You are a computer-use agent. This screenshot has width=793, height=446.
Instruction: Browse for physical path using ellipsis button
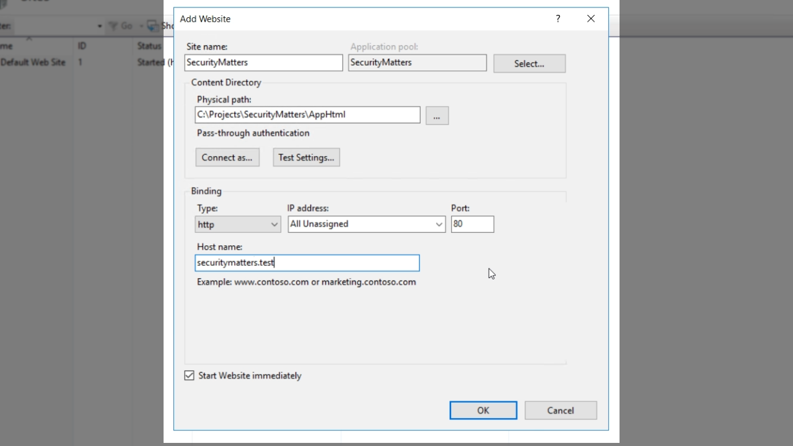[437, 116]
